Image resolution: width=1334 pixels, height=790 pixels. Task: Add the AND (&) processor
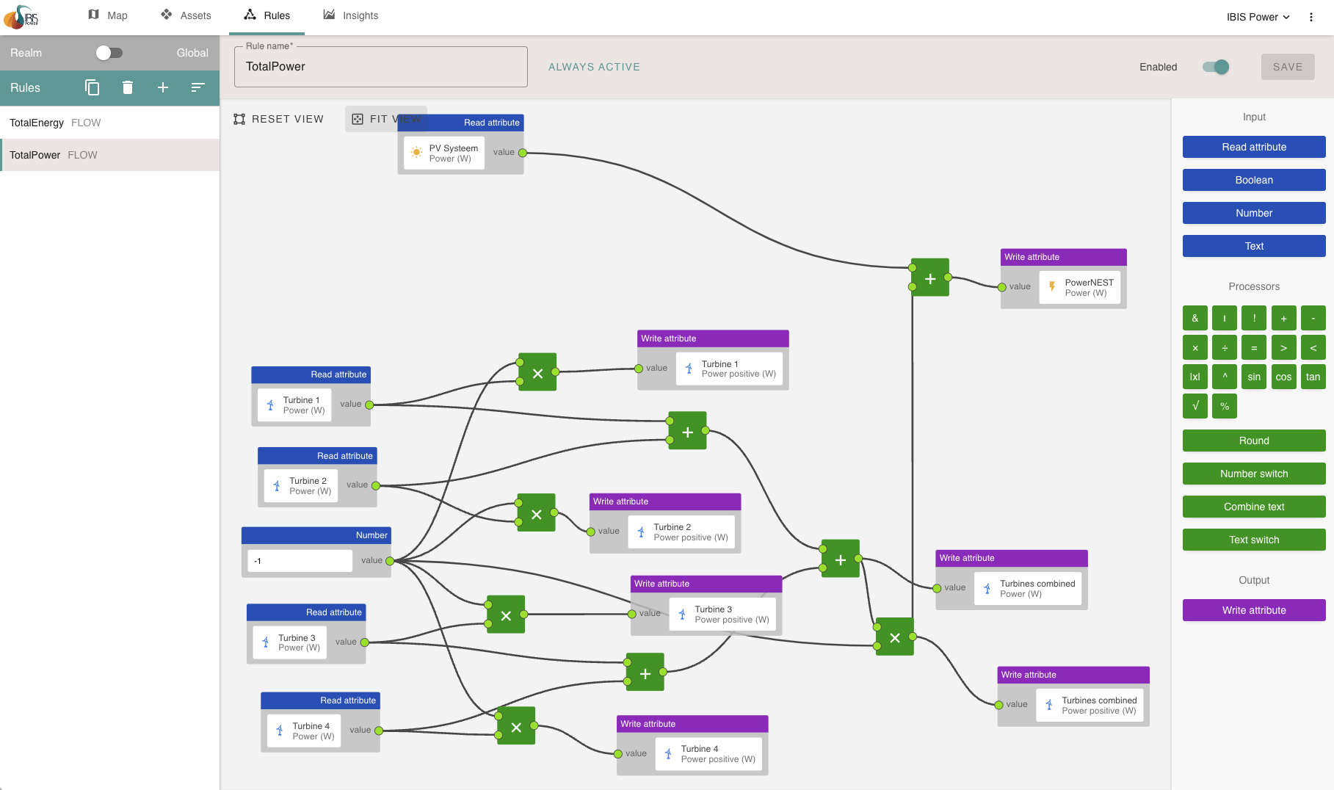coord(1195,318)
